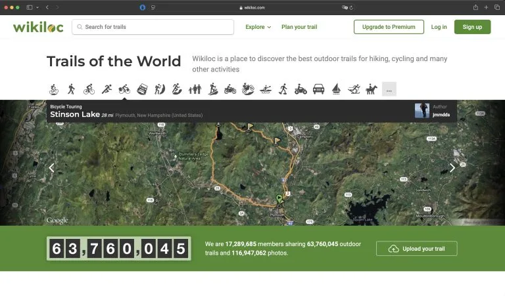Go to the next featured trail
The image size is (505, 296).
(x=452, y=168)
